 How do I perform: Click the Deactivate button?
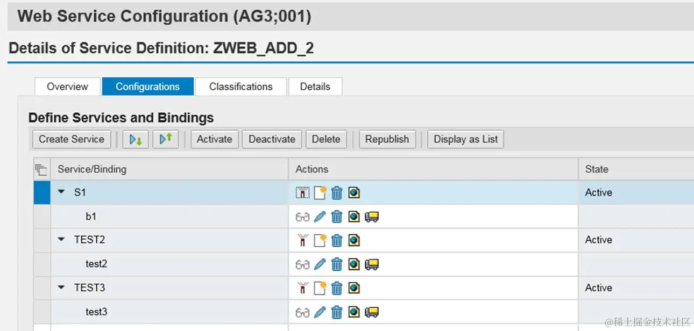272,139
